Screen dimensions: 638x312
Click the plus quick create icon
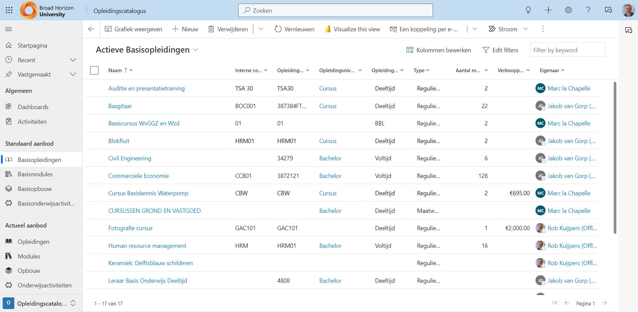click(x=548, y=10)
